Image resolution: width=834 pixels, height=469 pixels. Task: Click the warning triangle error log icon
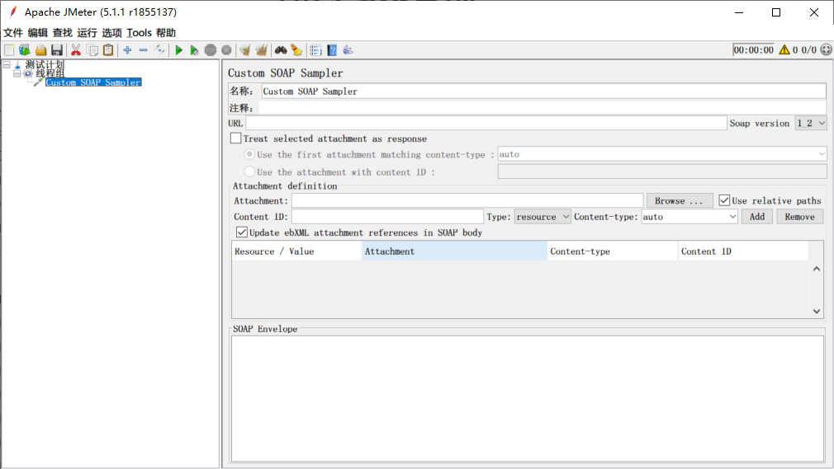(784, 50)
